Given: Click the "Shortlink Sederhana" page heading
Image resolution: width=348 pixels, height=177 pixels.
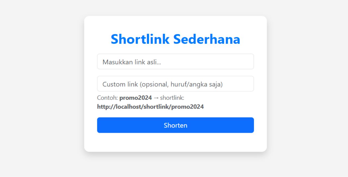Looking at the screenshot, I should point(175,39).
